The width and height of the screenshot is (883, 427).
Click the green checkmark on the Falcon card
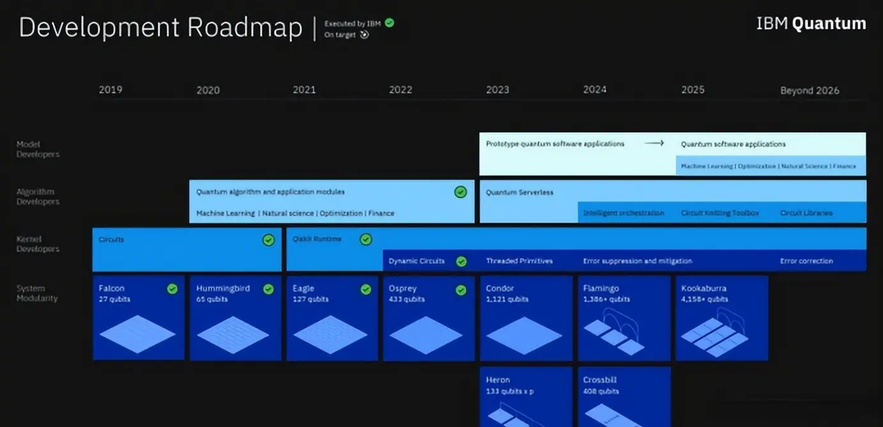[x=172, y=289]
